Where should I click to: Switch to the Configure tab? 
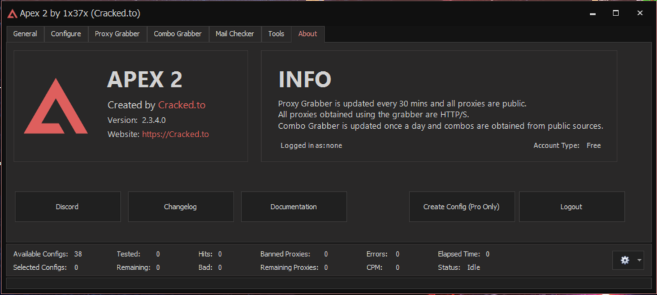66,34
